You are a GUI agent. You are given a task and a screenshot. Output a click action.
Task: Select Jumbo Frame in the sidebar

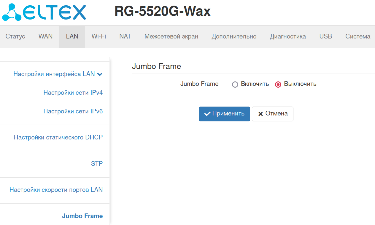82,216
